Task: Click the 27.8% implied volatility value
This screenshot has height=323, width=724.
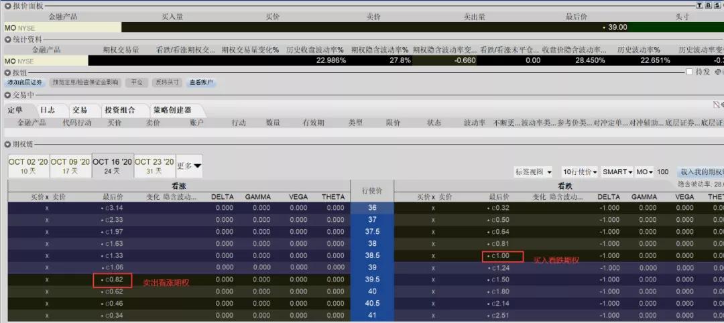Action: (400, 60)
